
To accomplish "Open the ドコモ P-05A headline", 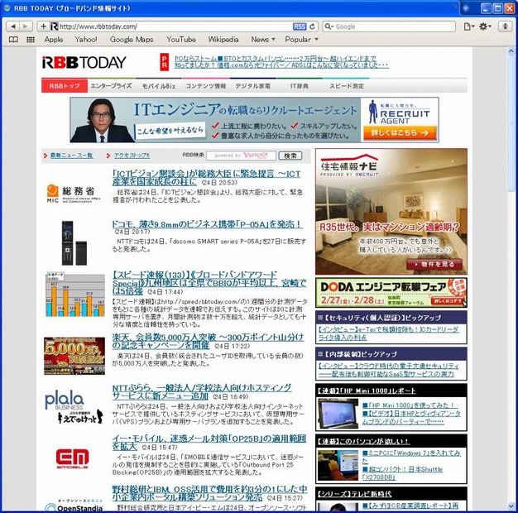I will [x=207, y=224].
